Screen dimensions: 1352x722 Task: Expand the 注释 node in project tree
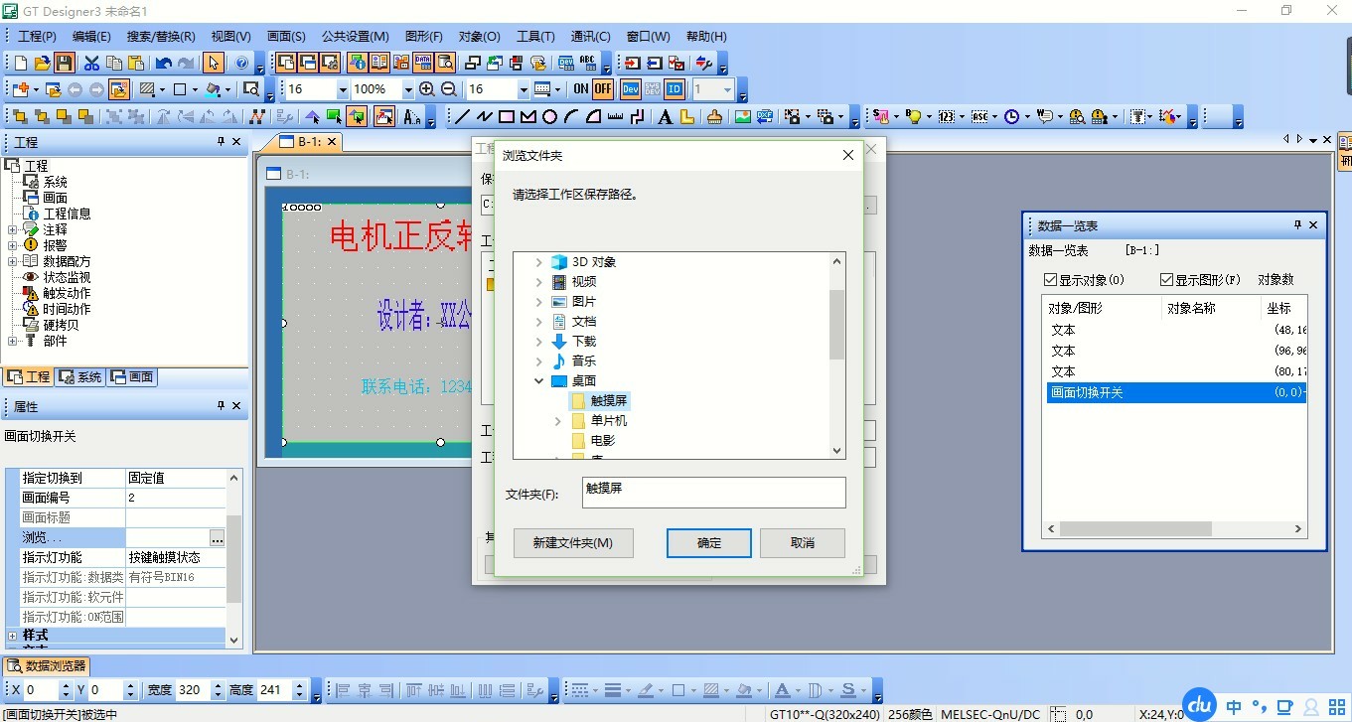point(12,229)
